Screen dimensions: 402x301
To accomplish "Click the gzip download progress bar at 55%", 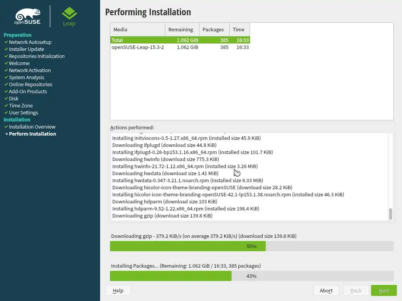I will tap(252, 246).
